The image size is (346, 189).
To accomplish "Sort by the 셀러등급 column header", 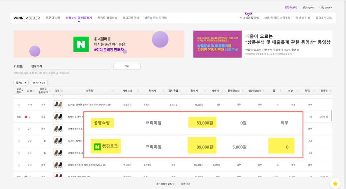I will click(173, 91).
